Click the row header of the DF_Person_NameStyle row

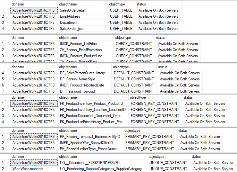coord(5,79)
